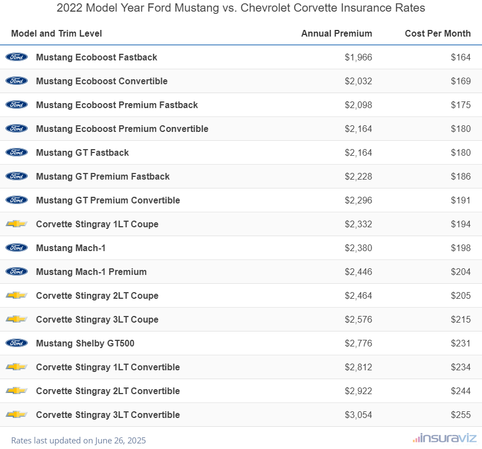Viewport: 482px width, 449px height.
Task: Select Mustang Ecoboost Premium Convertible name
Action: click(122, 129)
